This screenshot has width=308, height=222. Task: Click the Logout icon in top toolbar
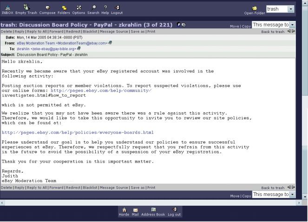pyautogui.click(x=117, y=8)
